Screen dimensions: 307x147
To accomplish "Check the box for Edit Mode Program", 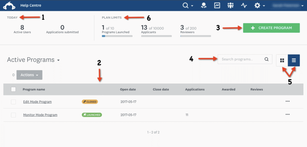I will (x=13, y=102).
